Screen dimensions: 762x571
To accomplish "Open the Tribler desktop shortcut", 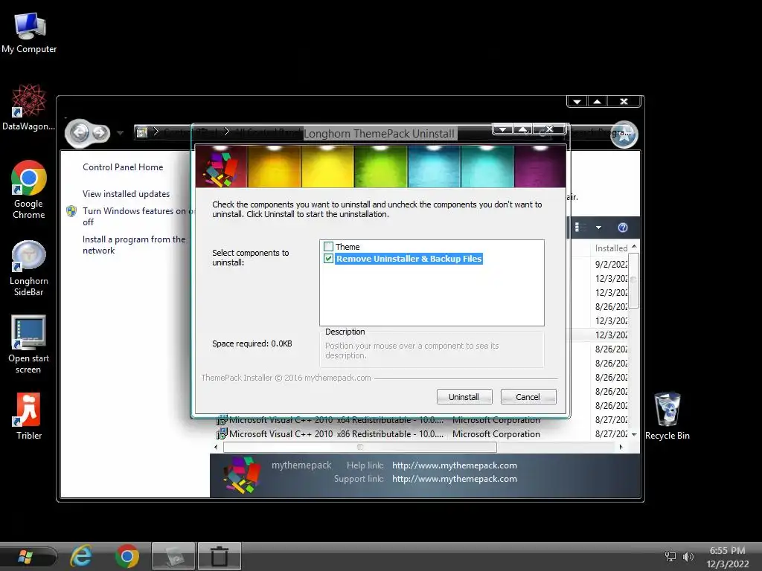I will click(29, 416).
